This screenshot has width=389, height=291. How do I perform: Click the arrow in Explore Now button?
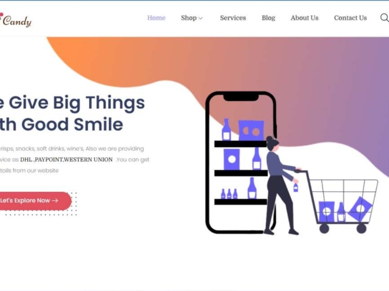tap(55, 201)
